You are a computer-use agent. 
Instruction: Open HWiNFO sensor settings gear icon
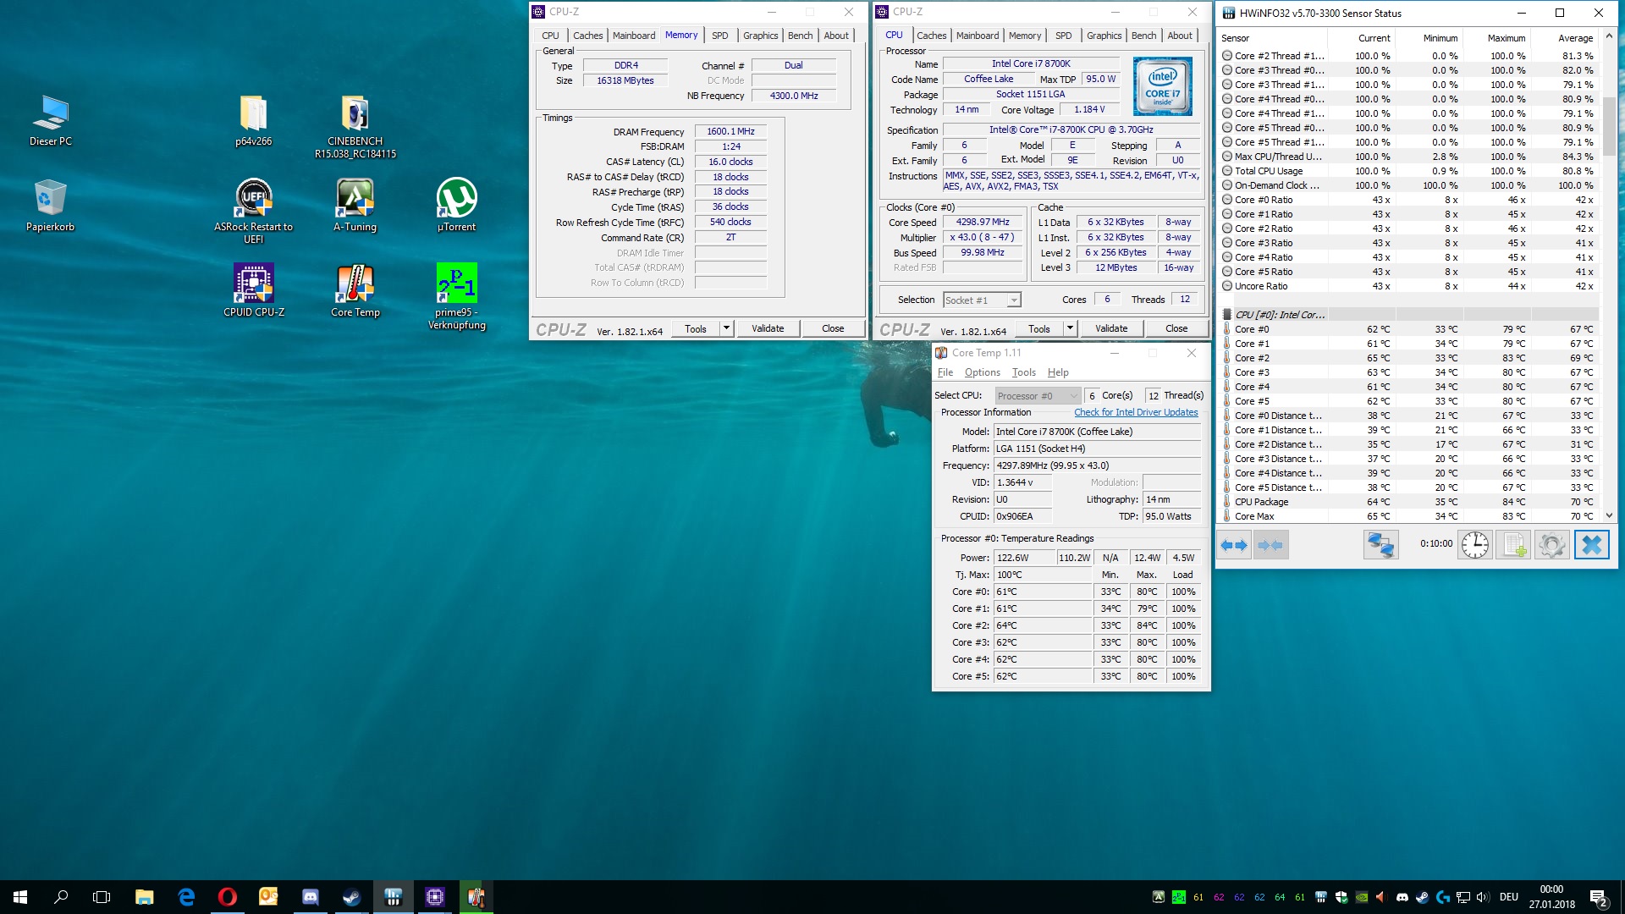pos(1551,545)
